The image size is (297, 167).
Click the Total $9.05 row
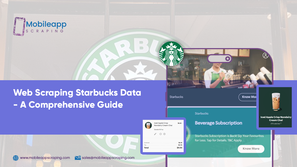pyautogui.click(x=163, y=147)
